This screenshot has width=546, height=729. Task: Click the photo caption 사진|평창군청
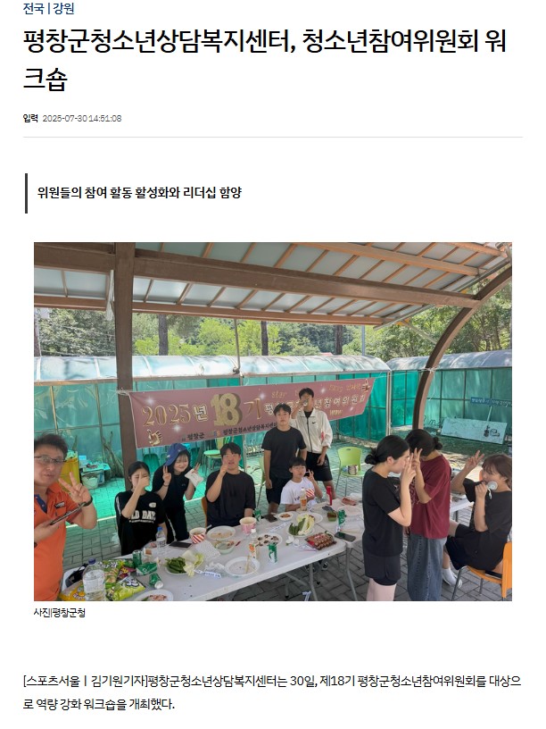[60, 613]
